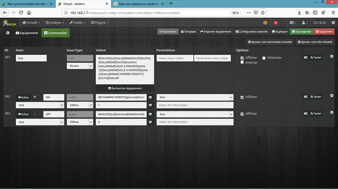Open the user profile menu icon
The width and height of the screenshot is (338, 189).
[304, 22]
